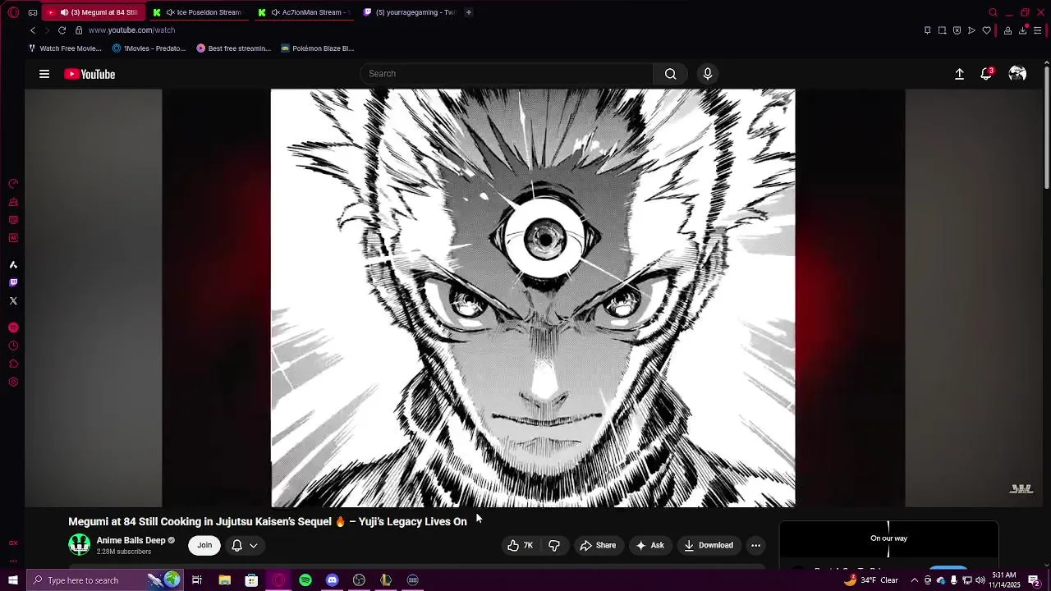Viewport: 1051px width, 591px height.
Task: Open YouTube notifications bell with badge
Action: [x=987, y=74]
